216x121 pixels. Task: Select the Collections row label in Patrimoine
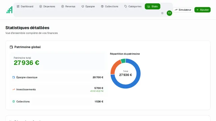23,102
